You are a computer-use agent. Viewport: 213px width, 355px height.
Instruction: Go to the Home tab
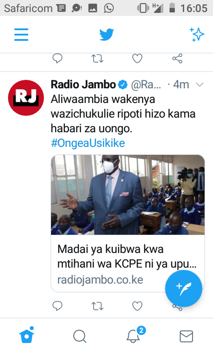coord(27,335)
